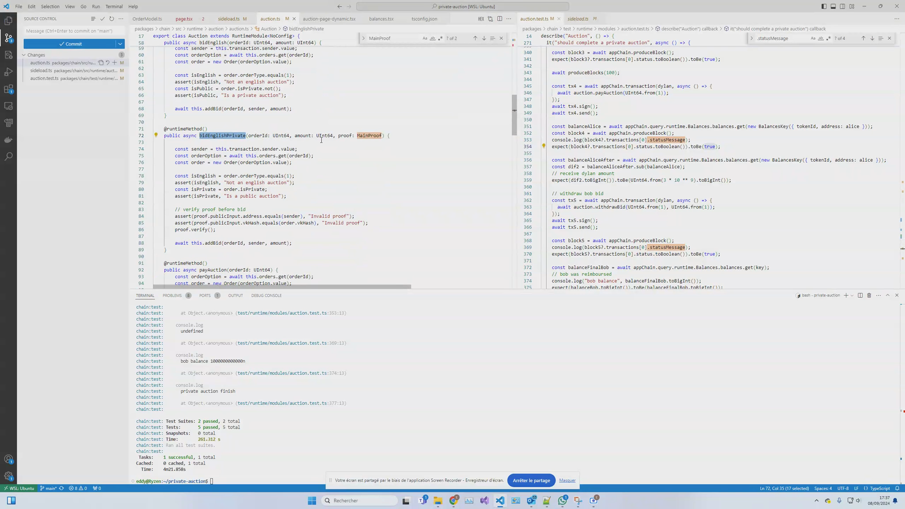Click the Masquer link
Screen dimensions: 905x509
click(x=567, y=480)
